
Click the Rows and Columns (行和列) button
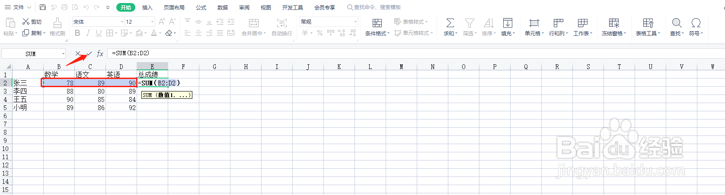[x=559, y=27]
